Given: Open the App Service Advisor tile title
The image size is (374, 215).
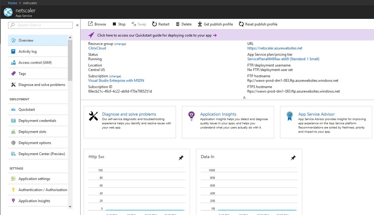Looking at the screenshot, I should pos(316,114).
